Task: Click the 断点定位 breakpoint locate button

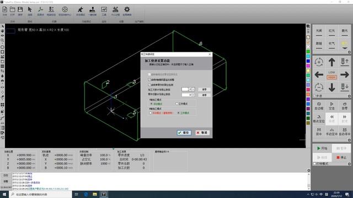Action: [319, 119]
